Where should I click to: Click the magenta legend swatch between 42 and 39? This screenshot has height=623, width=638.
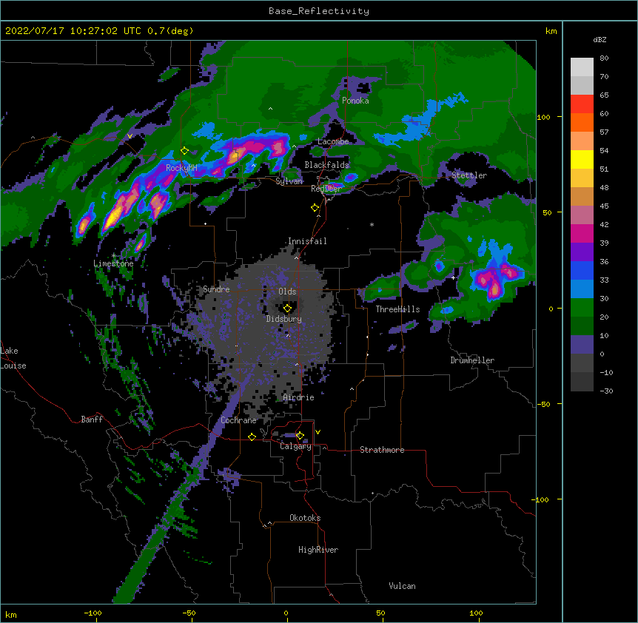coord(582,233)
